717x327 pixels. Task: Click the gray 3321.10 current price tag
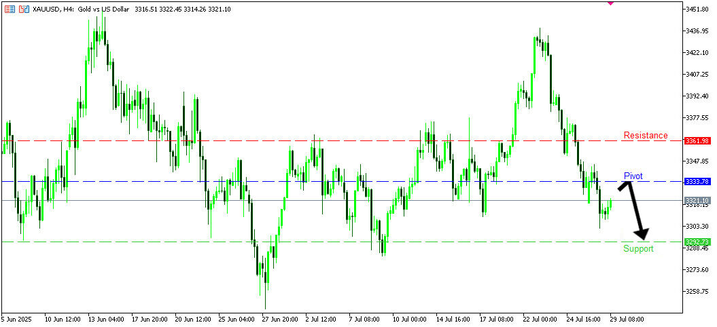pyautogui.click(x=697, y=201)
